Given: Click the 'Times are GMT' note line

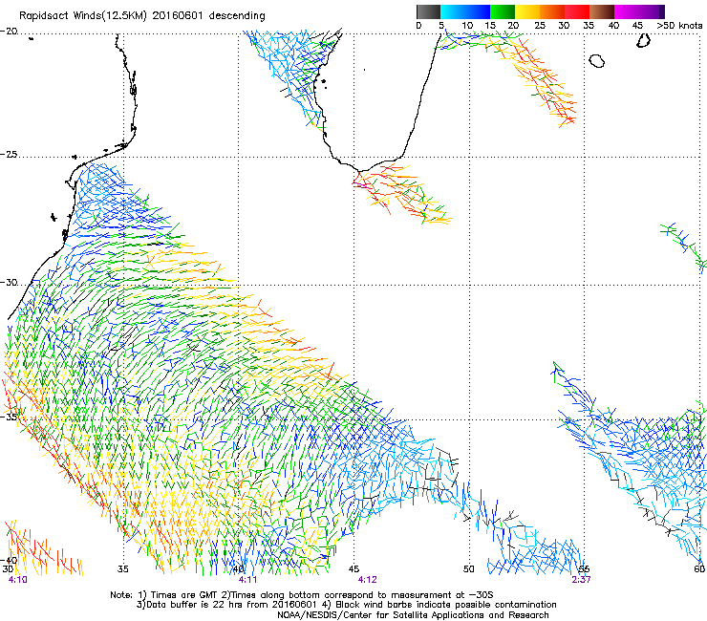Looking at the screenshot, I should click(302, 595).
